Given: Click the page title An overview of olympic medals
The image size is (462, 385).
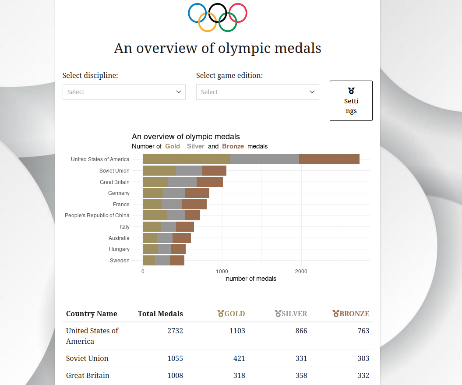Looking at the screenshot, I should point(218,48).
